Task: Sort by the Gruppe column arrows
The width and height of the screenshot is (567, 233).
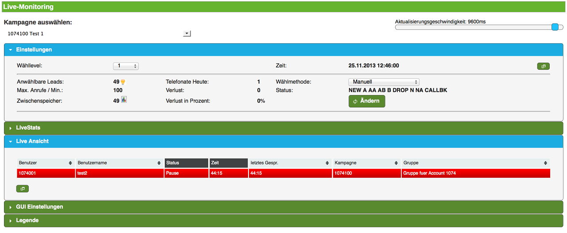Action: click(545, 163)
